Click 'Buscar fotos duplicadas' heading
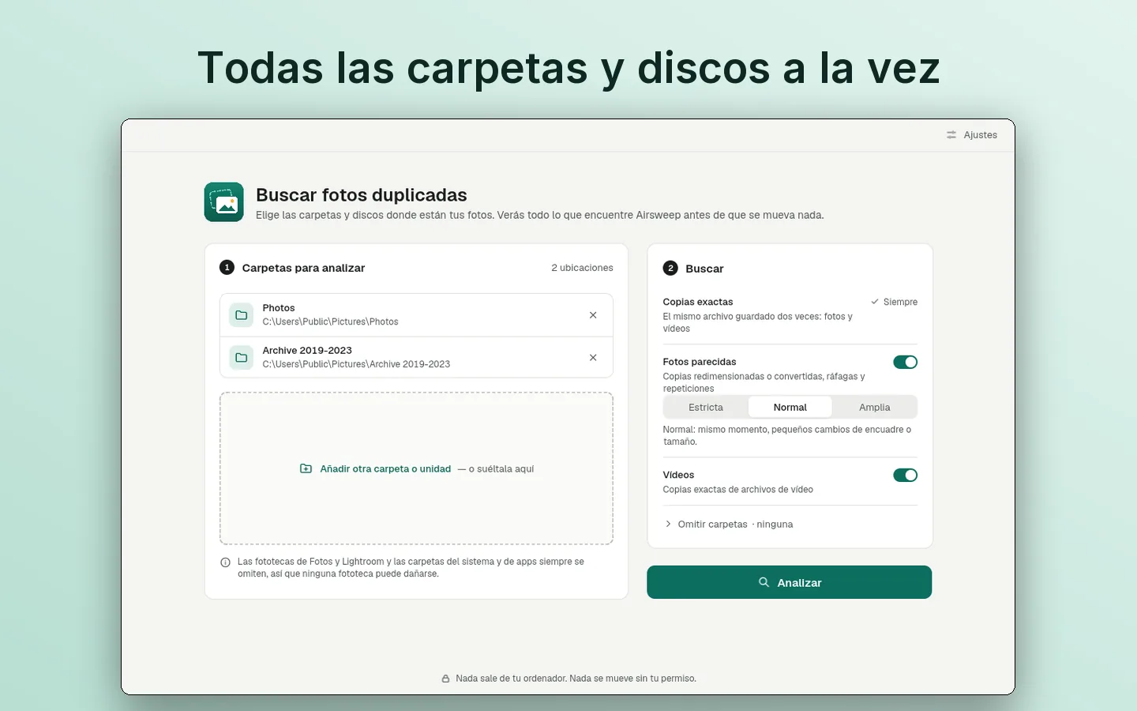1137x711 pixels. click(x=362, y=195)
